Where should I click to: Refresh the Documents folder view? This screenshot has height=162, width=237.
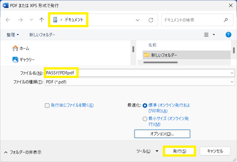pos(151,20)
